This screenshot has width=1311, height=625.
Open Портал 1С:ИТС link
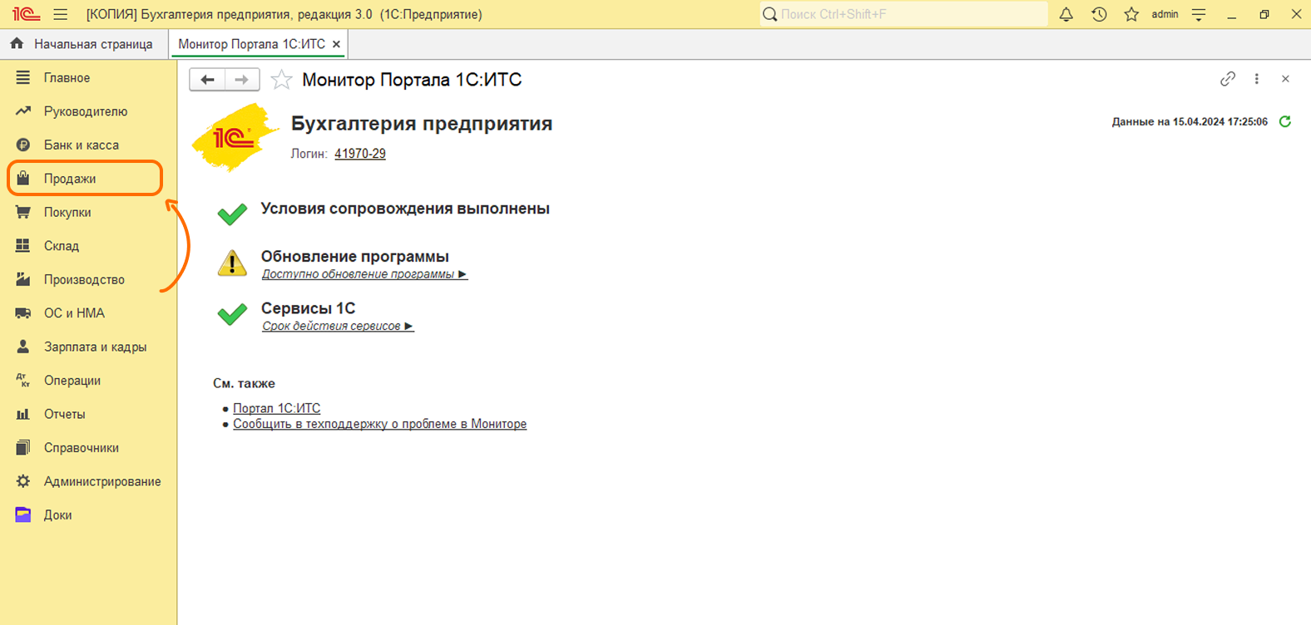coord(276,408)
